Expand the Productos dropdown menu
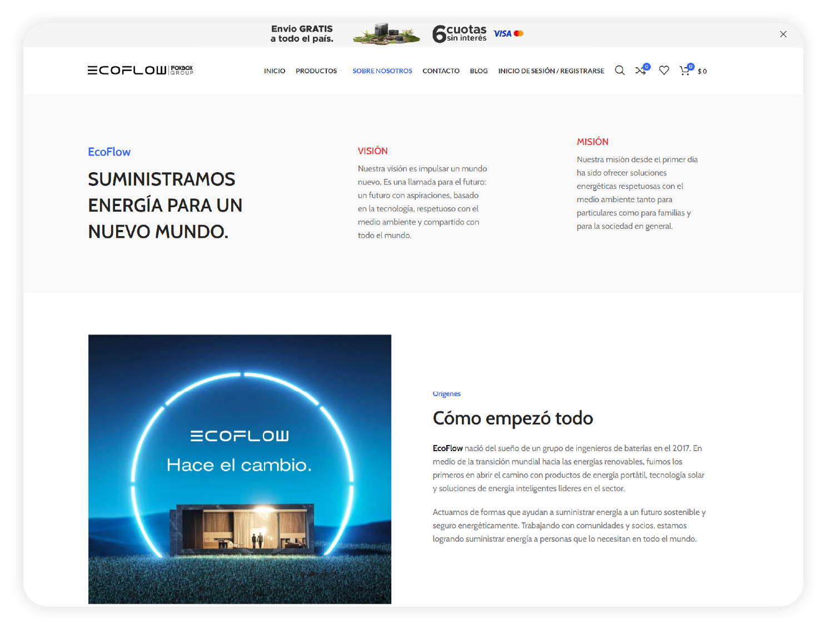The width and height of the screenshot is (827, 630). click(x=317, y=71)
